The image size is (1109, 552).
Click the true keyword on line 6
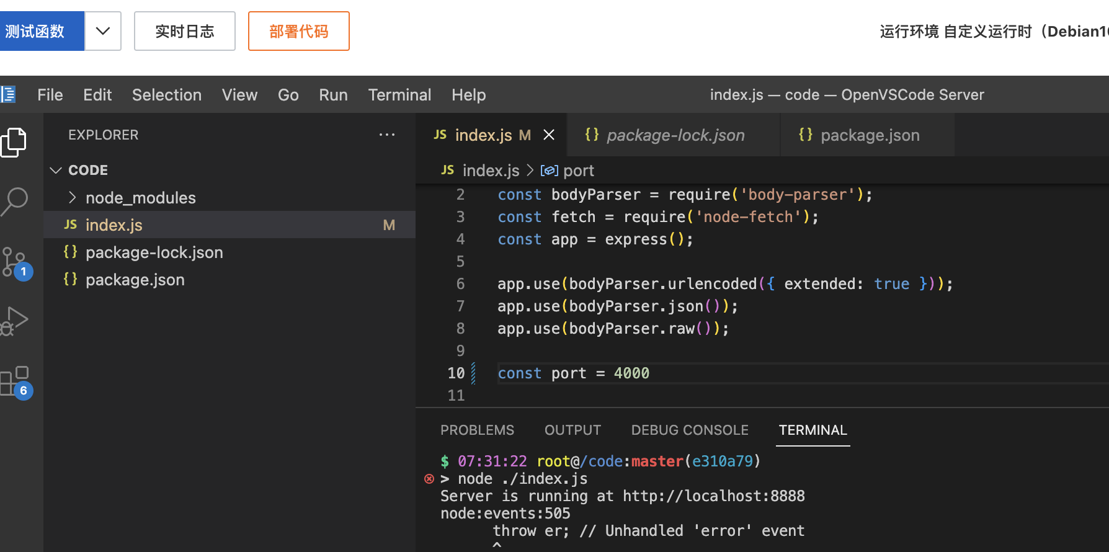pyautogui.click(x=892, y=283)
